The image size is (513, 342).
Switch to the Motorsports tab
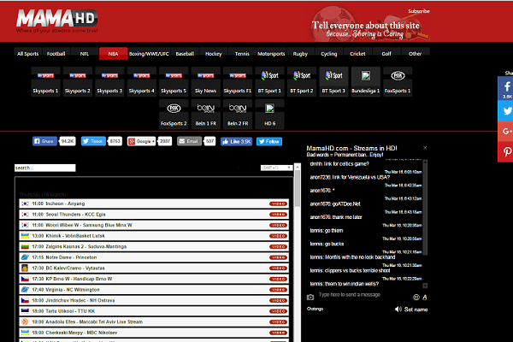point(271,54)
